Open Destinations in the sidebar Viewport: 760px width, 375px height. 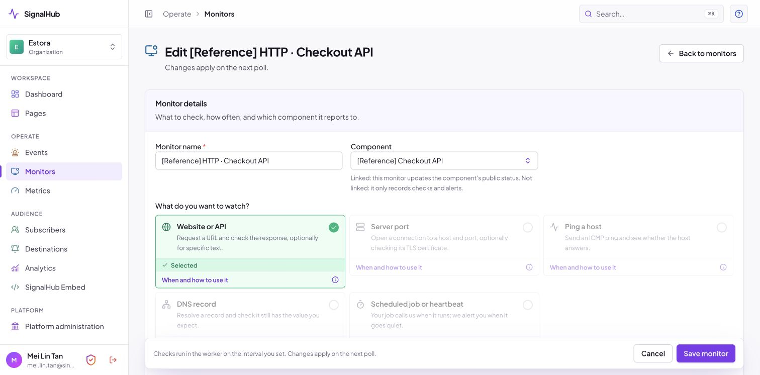(64, 249)
